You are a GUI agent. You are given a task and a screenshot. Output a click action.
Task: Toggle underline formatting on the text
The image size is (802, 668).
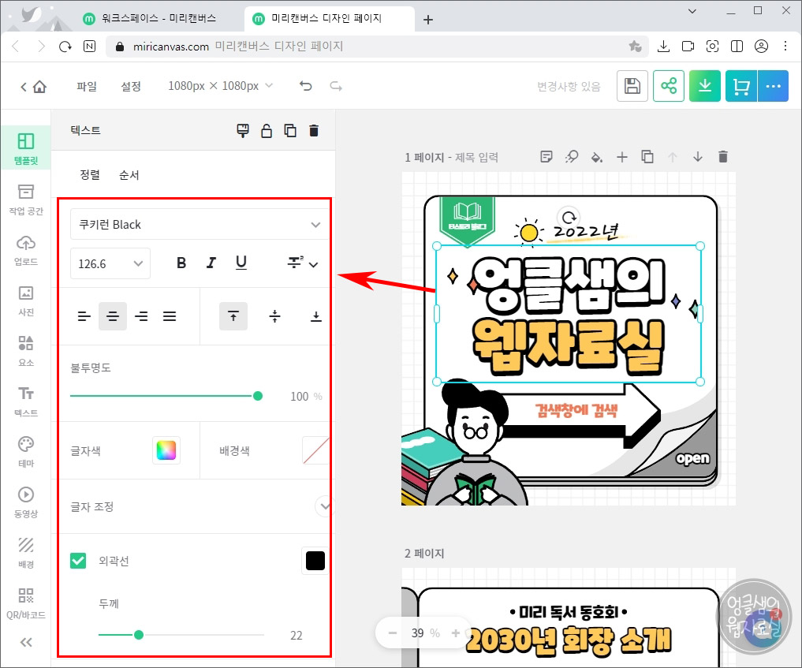click(241, 263)
